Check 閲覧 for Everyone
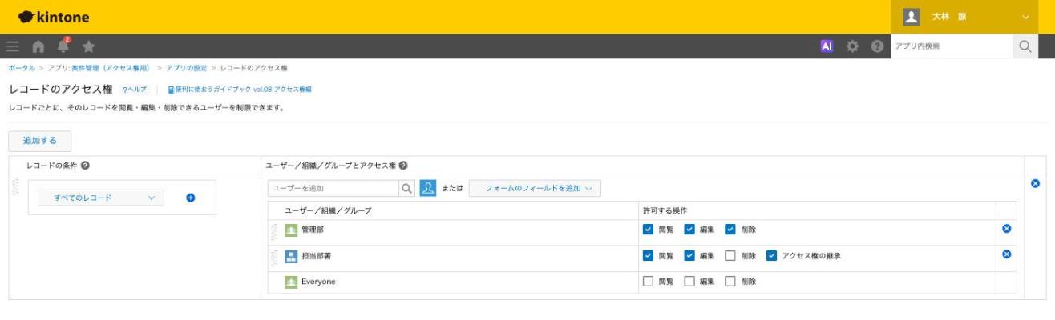Image resolution: width=1055 pixels, height=320 pixels. coord(648,282)
